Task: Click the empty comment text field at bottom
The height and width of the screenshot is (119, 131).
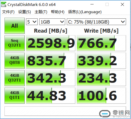Action: (x=65, y=111)
